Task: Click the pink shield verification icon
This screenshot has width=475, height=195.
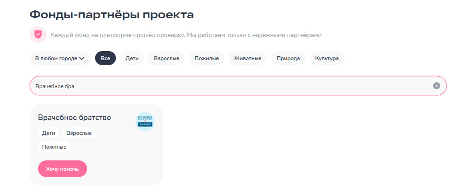Action: point(38,35)
